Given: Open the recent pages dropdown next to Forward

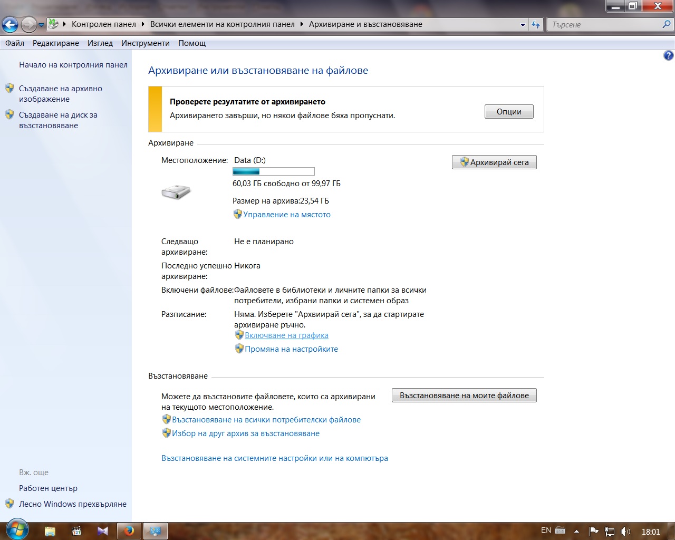Looking at the screenshot, I should (41, 25).
